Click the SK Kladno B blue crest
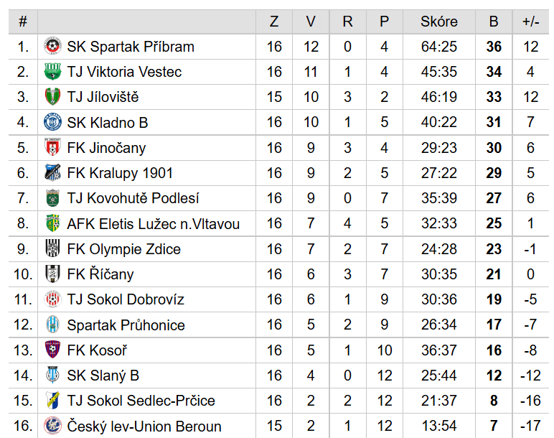 [52, 122]
